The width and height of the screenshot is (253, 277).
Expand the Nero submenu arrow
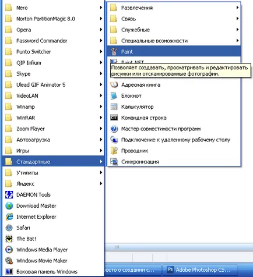101,8
